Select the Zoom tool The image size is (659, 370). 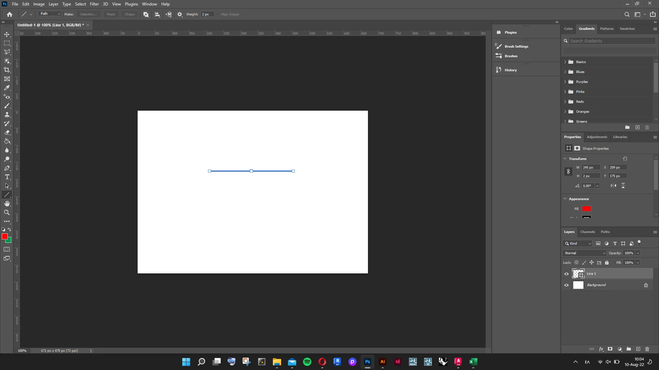coord(7,213)
